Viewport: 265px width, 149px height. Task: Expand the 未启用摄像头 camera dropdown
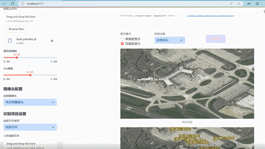point(30,102)
